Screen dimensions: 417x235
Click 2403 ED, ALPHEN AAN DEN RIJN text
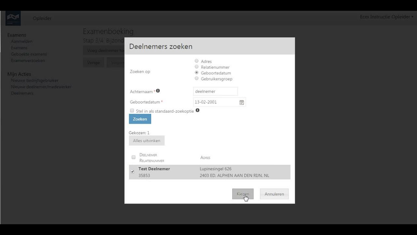tap(235, 176)
